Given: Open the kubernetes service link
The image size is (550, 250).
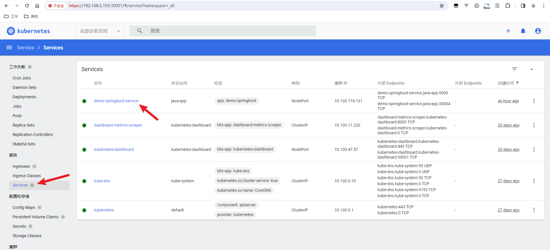Looking at the screenshot, I should [x=104, y=210].
